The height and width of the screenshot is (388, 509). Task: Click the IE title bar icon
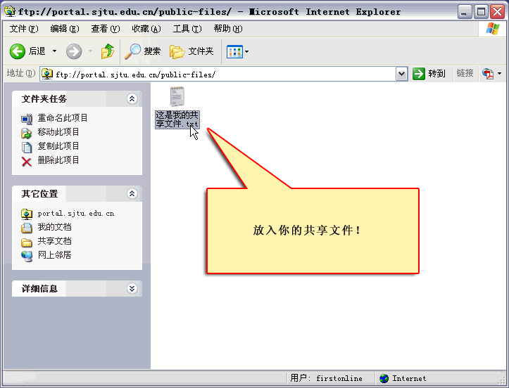10,11
